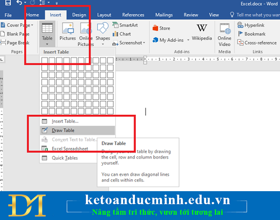280x220 pixels.
Task: Choose Excel Spreadsheet from Table menu
Action: [70, 149]
